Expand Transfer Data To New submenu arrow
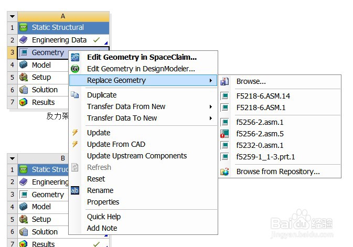The image size is (353, 247). (x=211, y=118)
